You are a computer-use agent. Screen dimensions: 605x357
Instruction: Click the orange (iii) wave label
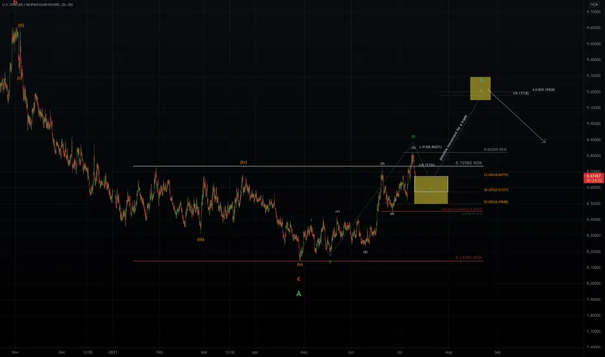tap(201, 240)
